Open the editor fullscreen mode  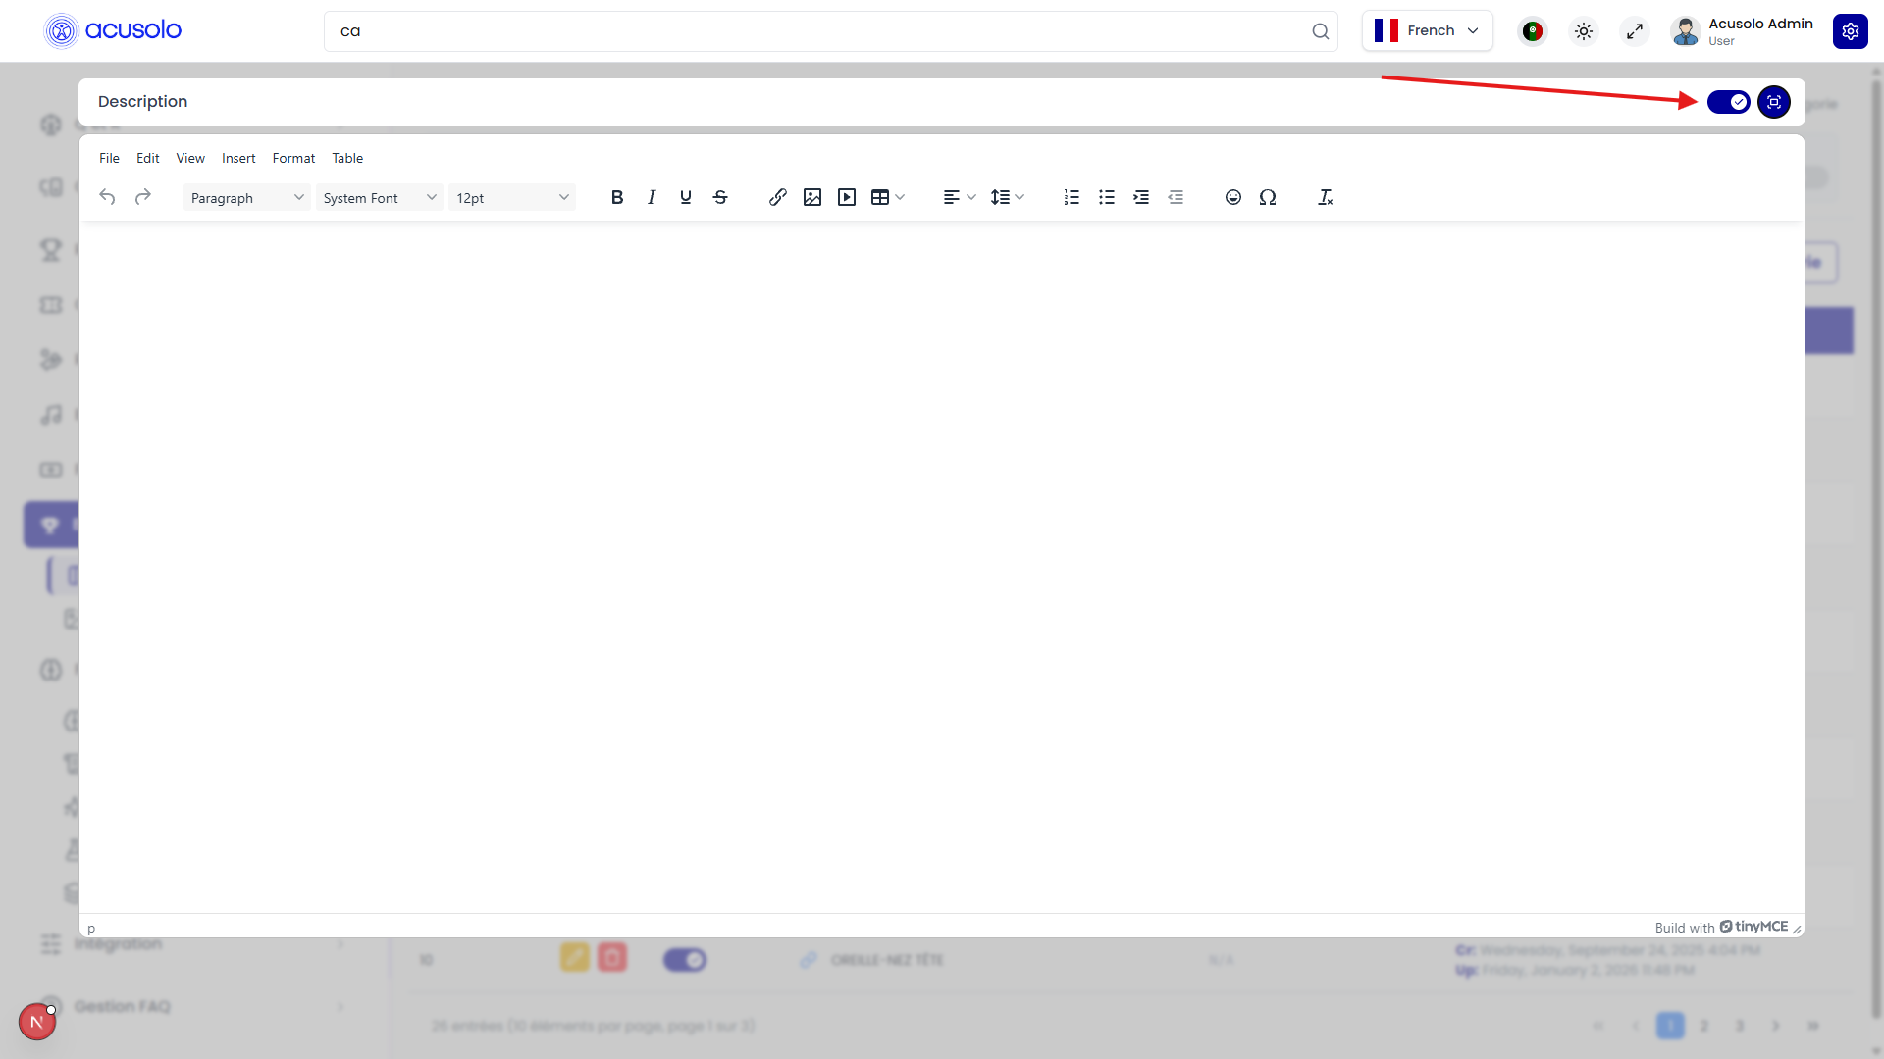tap(1774, 101)
